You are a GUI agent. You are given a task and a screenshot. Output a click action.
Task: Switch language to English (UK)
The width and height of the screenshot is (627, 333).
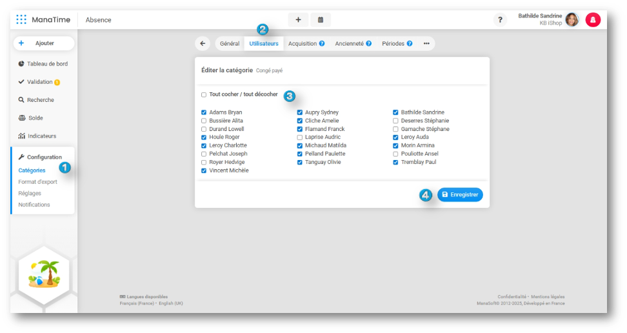pos(171,303)
